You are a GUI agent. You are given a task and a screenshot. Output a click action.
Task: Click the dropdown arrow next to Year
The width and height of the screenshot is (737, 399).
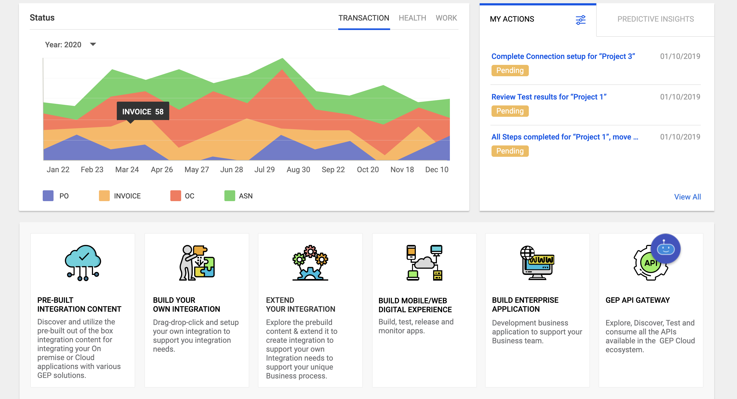pyautogui.click(x=93, y=44)
